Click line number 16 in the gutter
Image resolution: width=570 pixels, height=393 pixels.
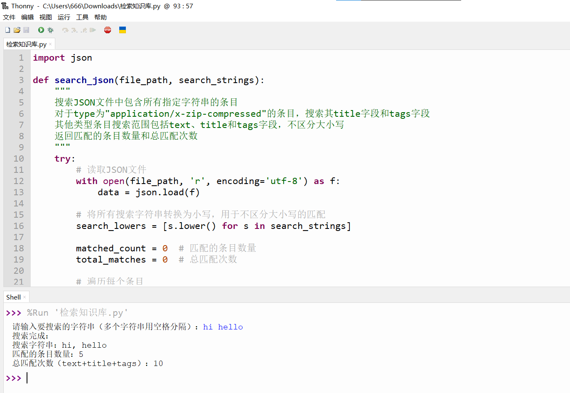tap(19, 226)
